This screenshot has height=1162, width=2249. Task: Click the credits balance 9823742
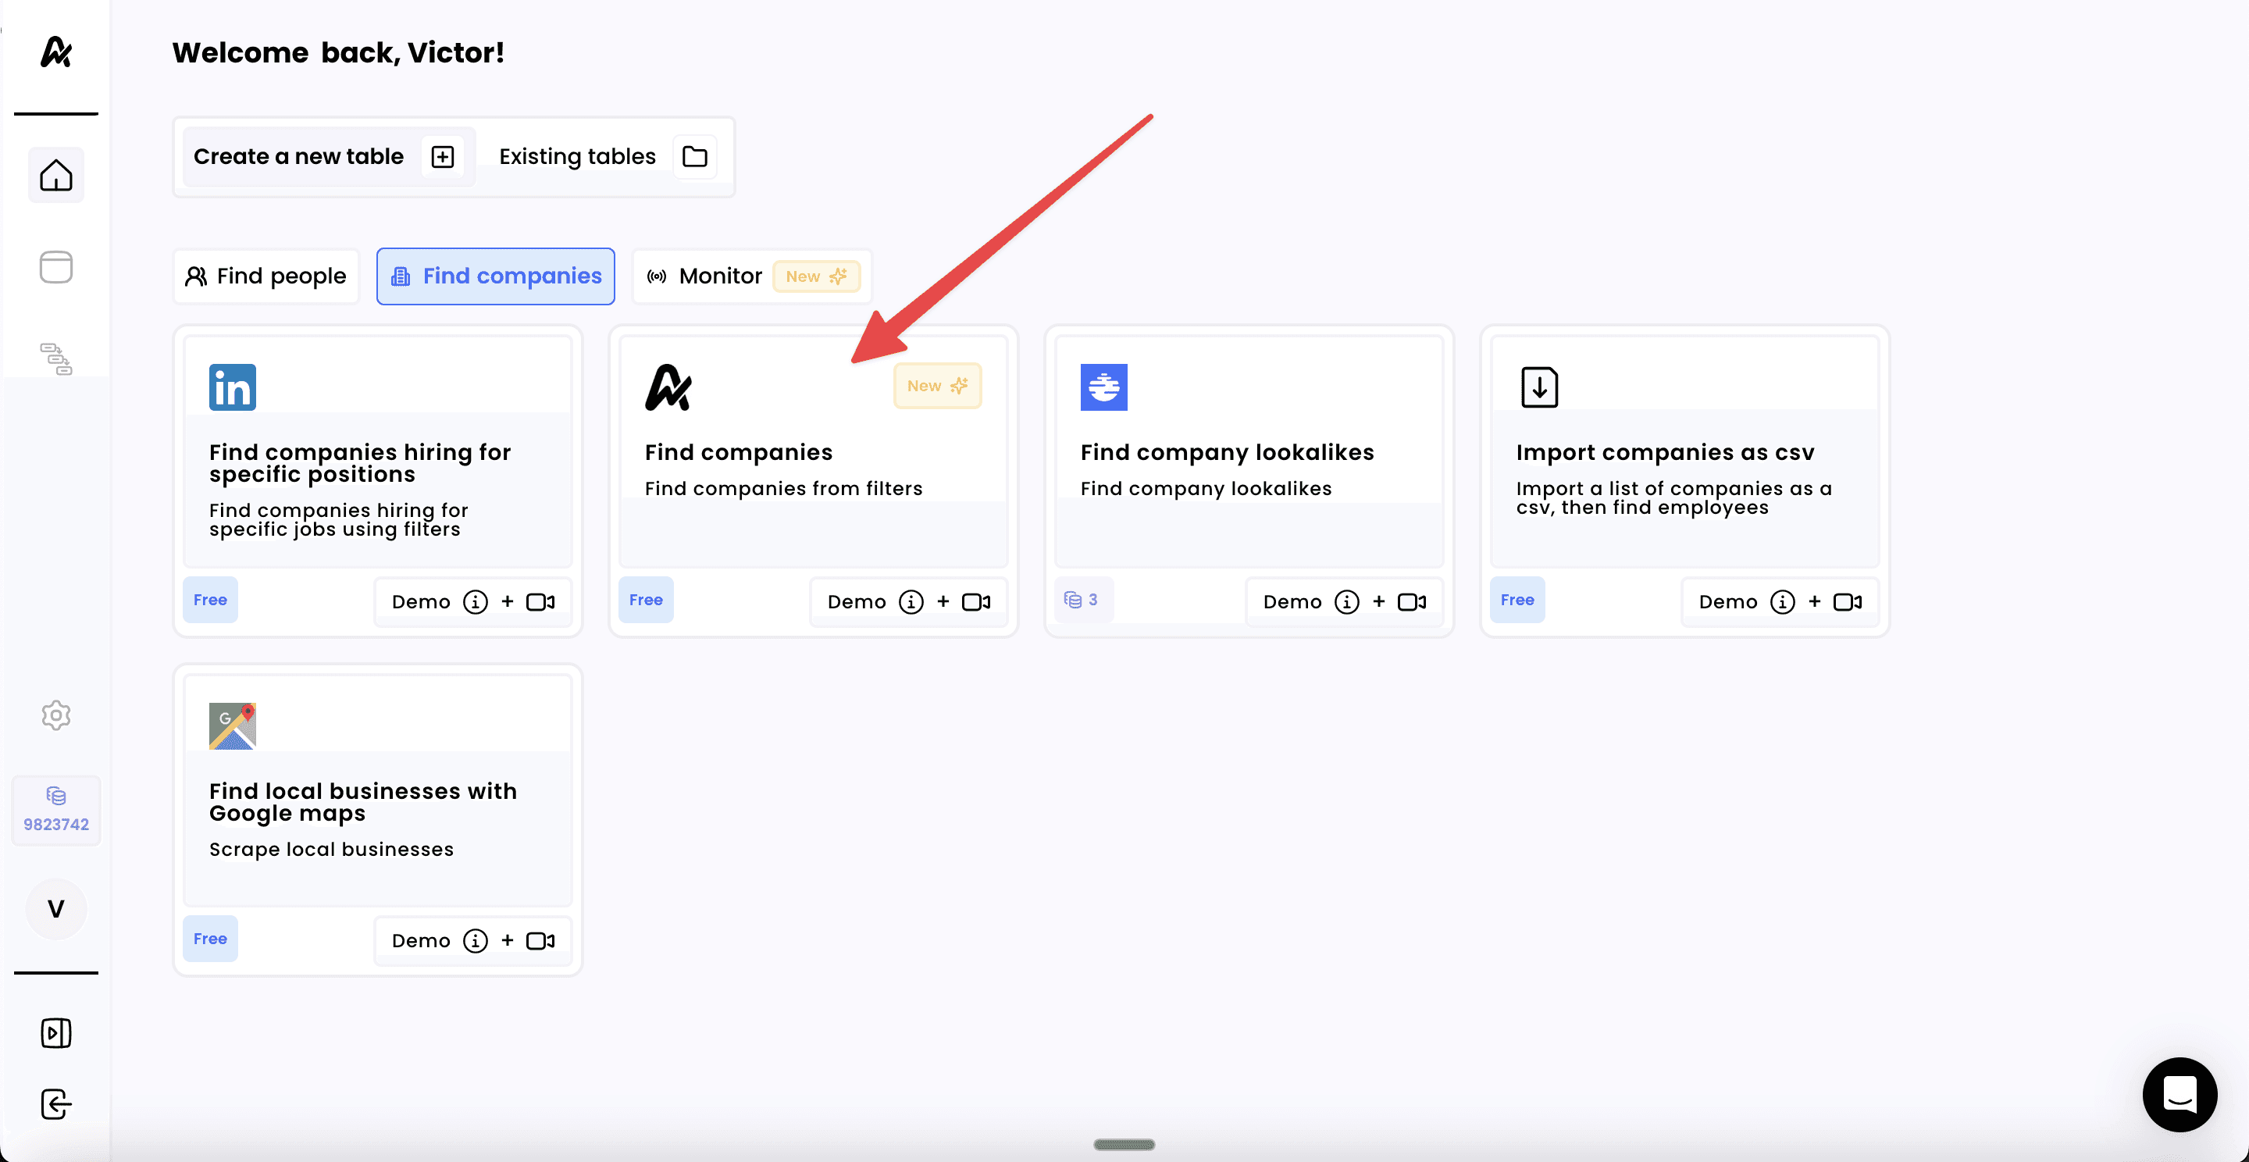click(56, 810)
